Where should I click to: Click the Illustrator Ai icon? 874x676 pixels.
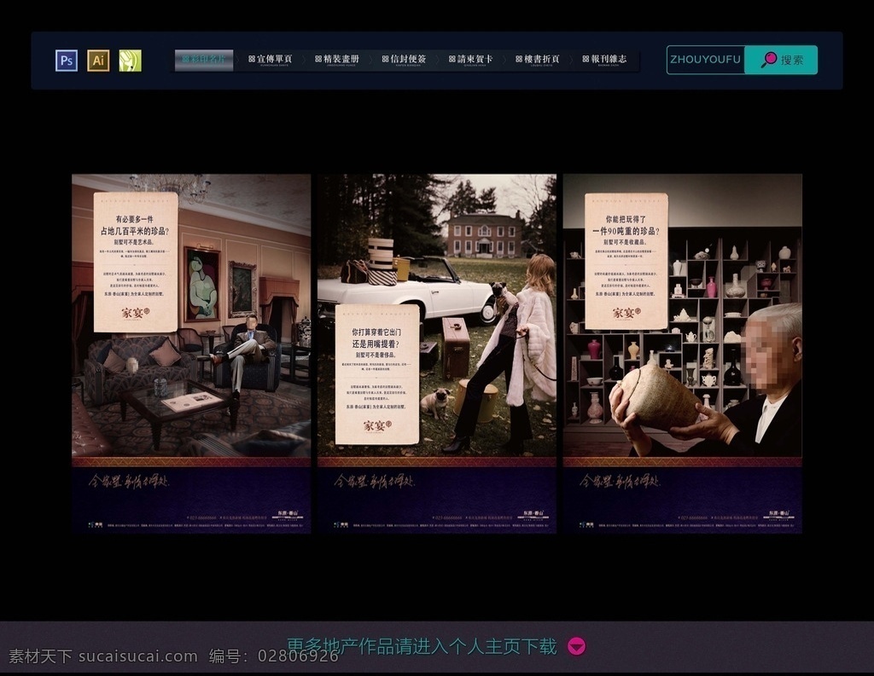[98, 61]
